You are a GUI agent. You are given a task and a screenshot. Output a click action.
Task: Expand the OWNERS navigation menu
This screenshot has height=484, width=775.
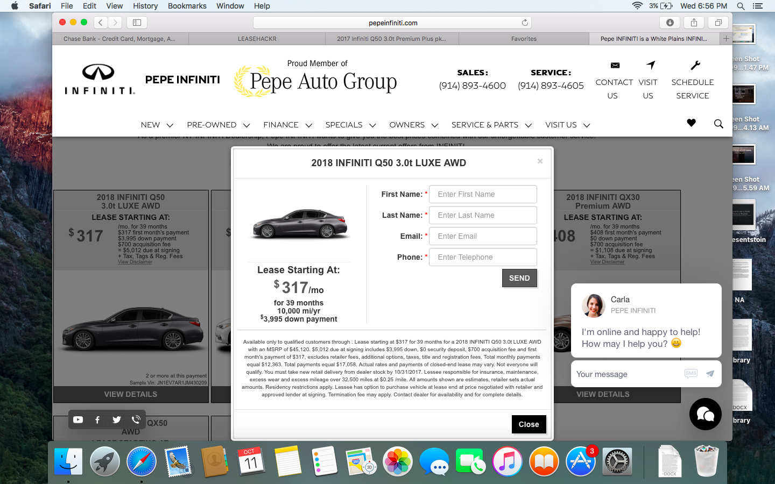(414, 125)
